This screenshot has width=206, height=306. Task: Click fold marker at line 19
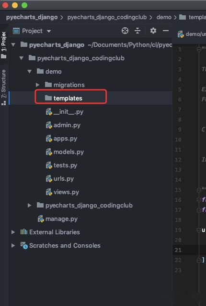[x=199, y=230]
